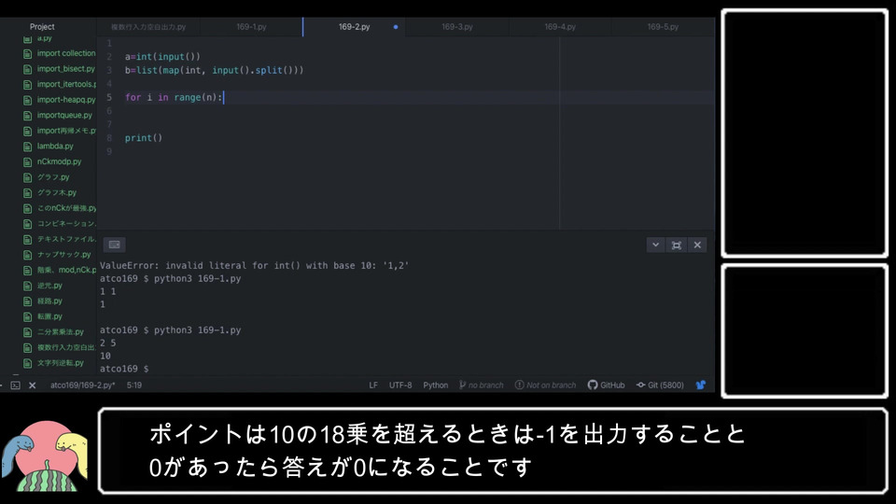Click line number 5 in gutter
The height and width of the screenshot is (504, 896).
point(109,97)
